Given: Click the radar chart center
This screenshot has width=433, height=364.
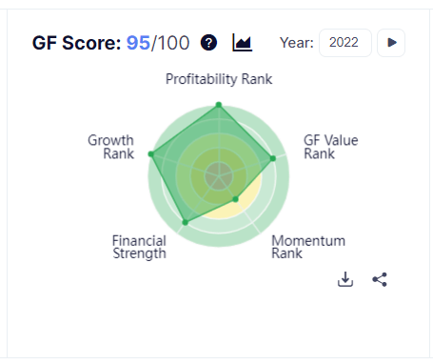Looking at the screenshot, I should (219, 176).
